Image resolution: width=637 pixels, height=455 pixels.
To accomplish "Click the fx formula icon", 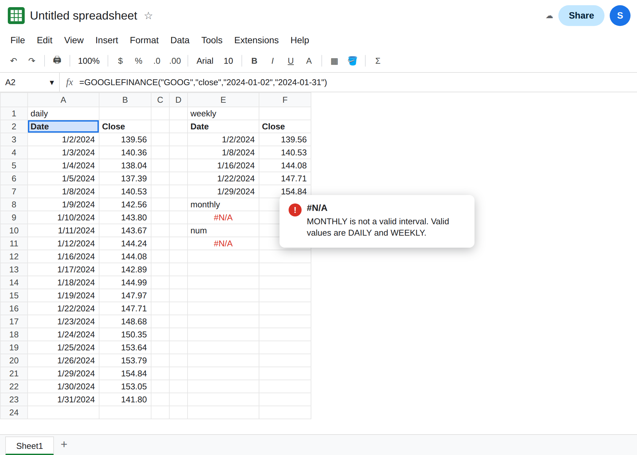I will 69,82.
